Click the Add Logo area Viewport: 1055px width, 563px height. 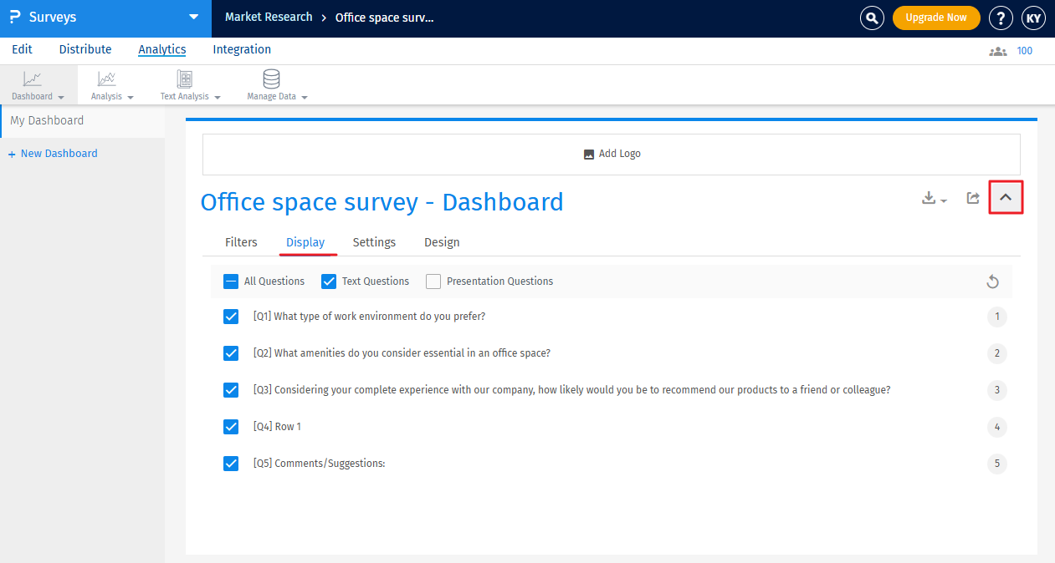pos(612,154)
